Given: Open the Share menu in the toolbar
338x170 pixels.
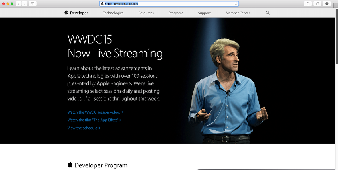Looking at the screenshot, I should [308, 4].
